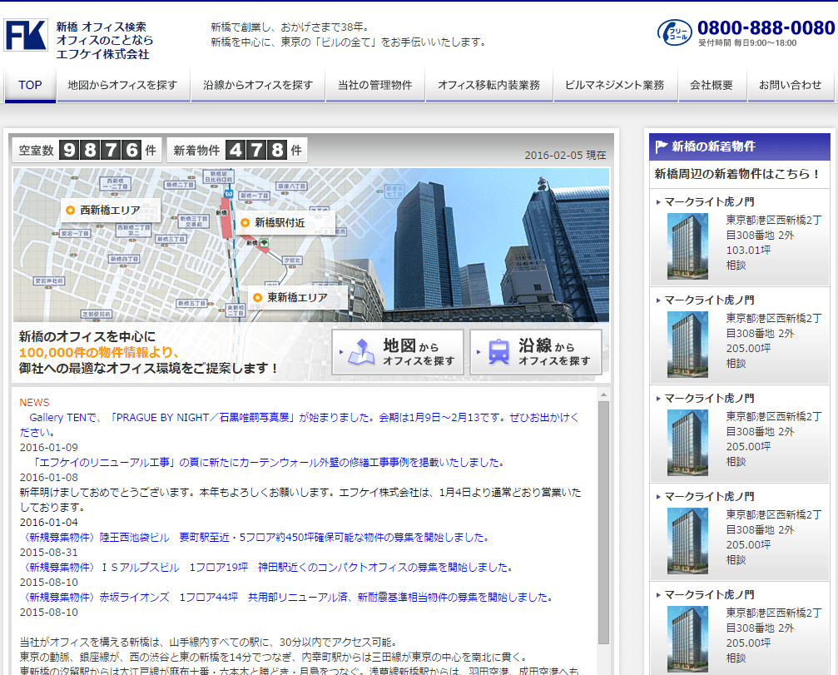Viewport: 838px width, 675px height.
Task: Click the 空室数 9876 counter
Action: 87,150
